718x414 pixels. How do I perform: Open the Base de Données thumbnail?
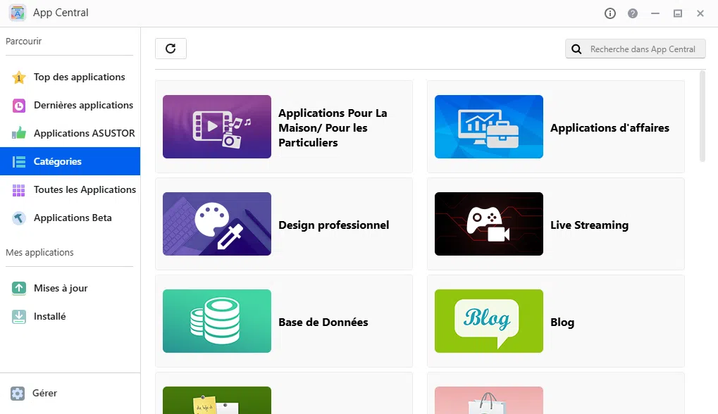click(217, 321)
